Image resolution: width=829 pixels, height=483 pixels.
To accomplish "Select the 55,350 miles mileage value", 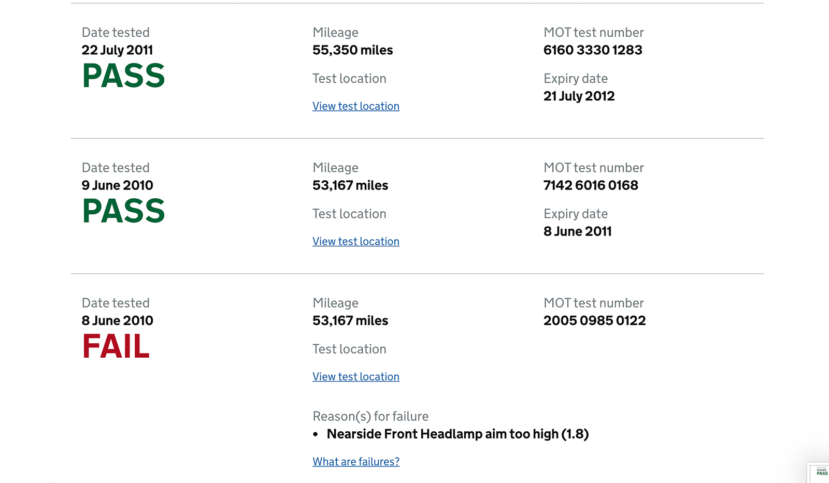I will (353, 50).
